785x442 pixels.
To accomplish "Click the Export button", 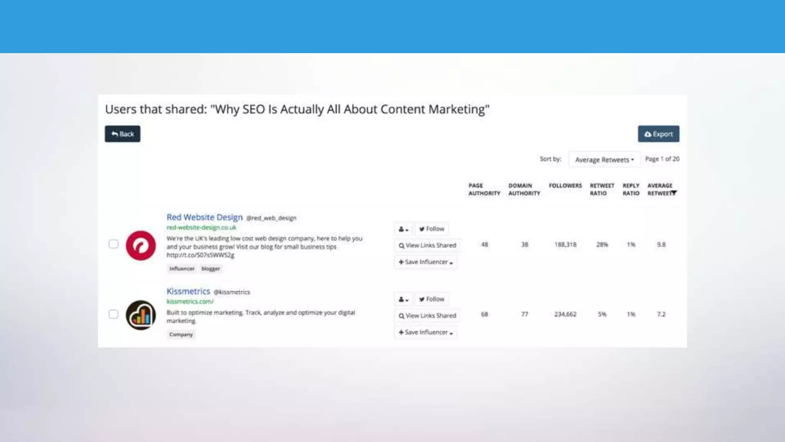I will point(658,134).
